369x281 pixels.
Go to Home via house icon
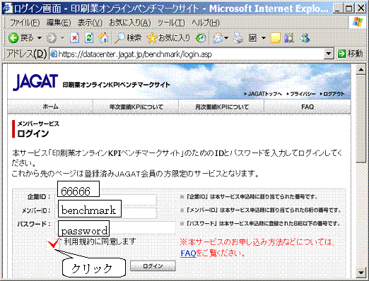103,37
